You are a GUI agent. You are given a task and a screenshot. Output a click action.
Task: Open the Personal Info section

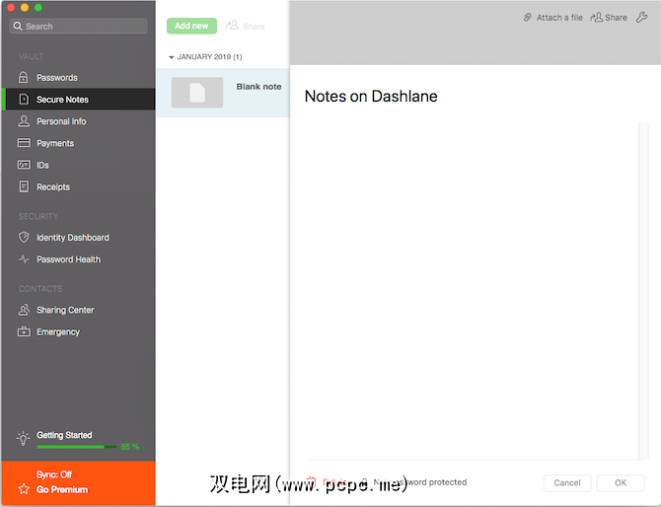point(78,121)
